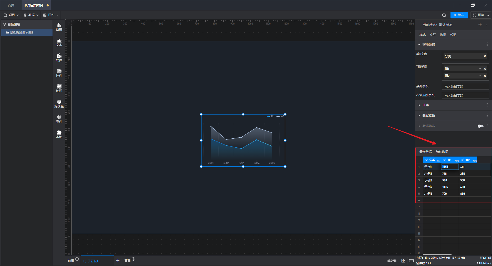Expand the 数据联动 section

(x=419, y=116)
